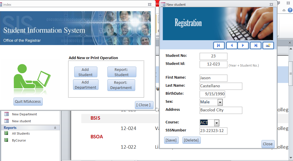Click the Sex field showing Male

coord(209,102)
